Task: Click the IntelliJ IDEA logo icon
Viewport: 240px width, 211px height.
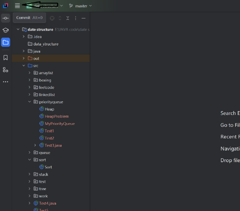Action: [5, 6]
